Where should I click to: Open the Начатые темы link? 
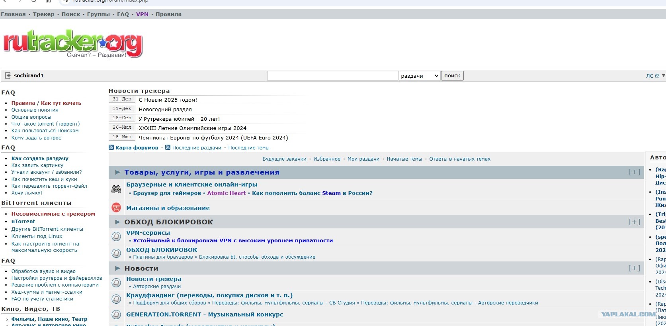[404, 159]
